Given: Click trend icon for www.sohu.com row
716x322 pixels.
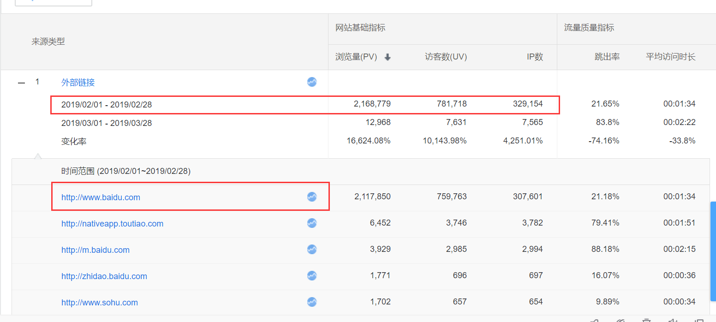Looking at the screenshot, I should 312,302.
